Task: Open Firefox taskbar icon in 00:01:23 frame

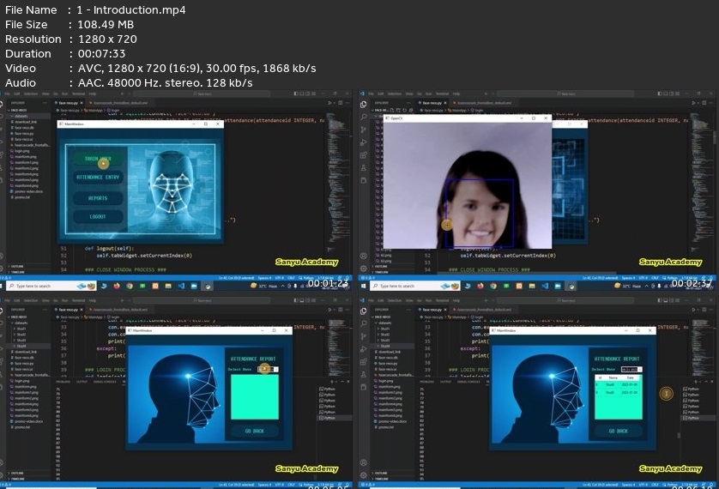Action: (x=117, y=286)
